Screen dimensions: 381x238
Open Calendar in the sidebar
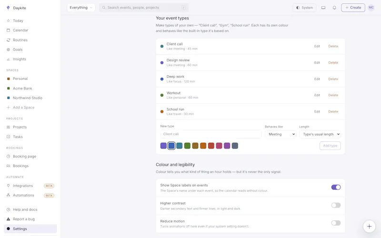tap(20, 30)
